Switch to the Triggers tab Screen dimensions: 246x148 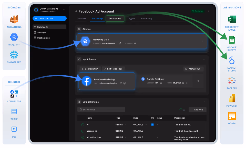(x=131, y=18)
